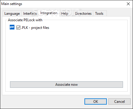Screen dimensions: 133x109
Task: Cancel the Main settings dialog
Action: point(119,102)
